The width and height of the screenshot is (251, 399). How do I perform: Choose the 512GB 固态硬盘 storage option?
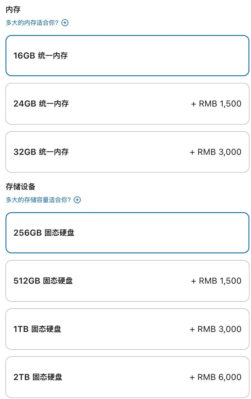127,281
